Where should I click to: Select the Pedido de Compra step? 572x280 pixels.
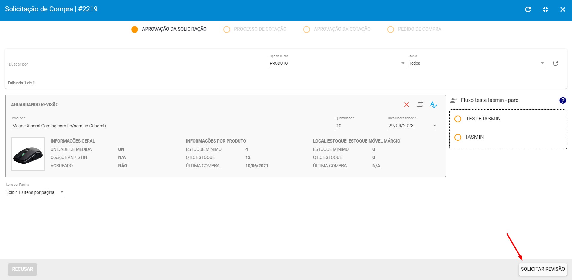tap(414, 29)
